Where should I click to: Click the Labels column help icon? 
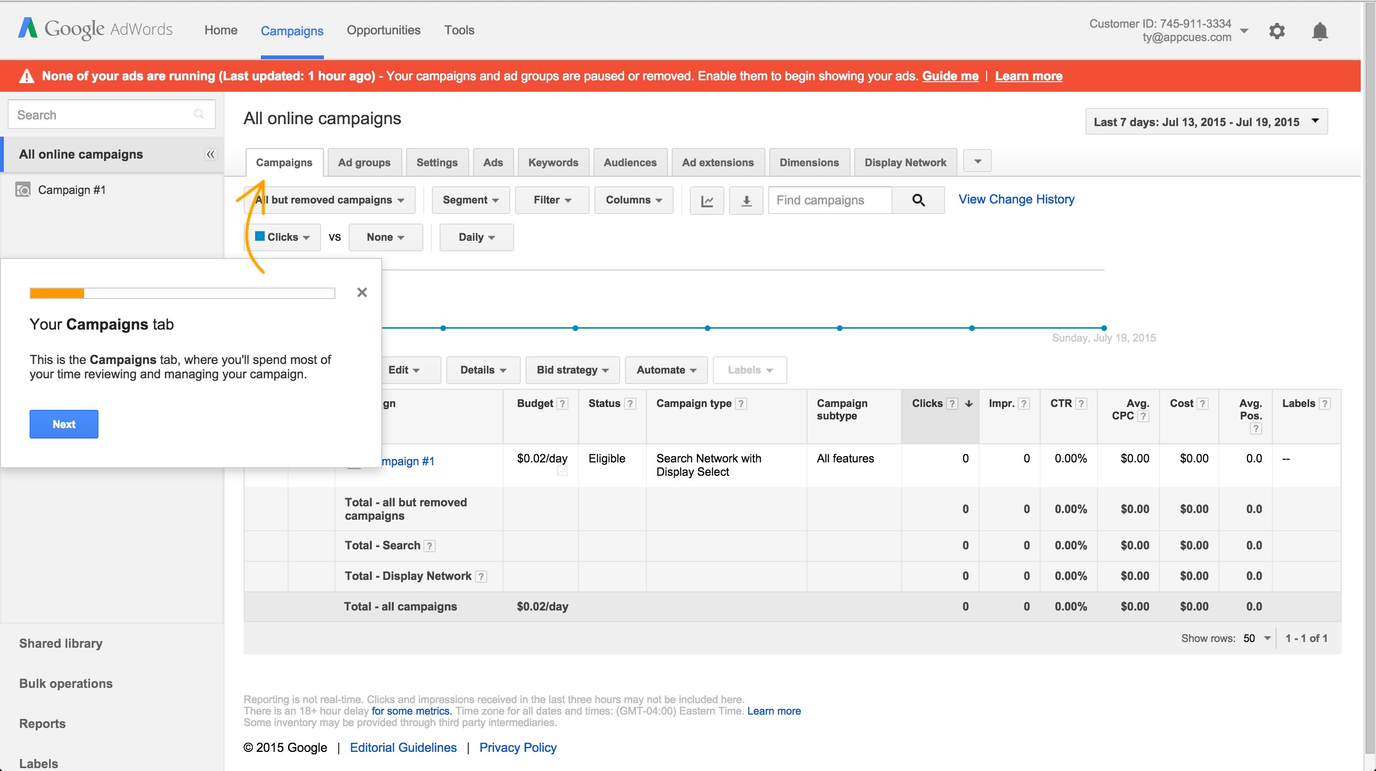point(1324,404)
